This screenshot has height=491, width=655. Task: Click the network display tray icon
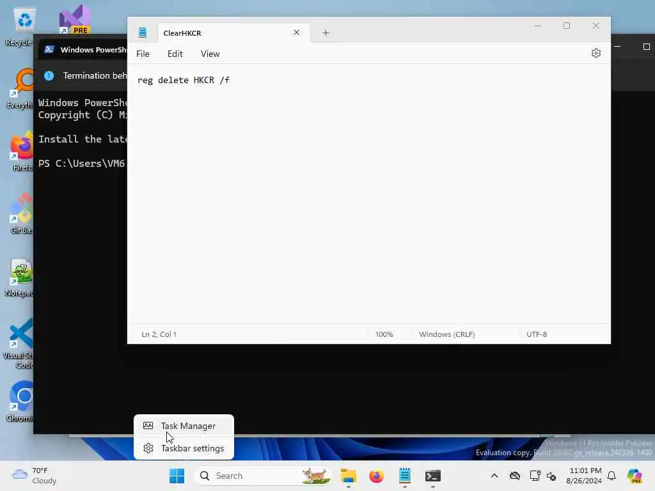[535, 476]
